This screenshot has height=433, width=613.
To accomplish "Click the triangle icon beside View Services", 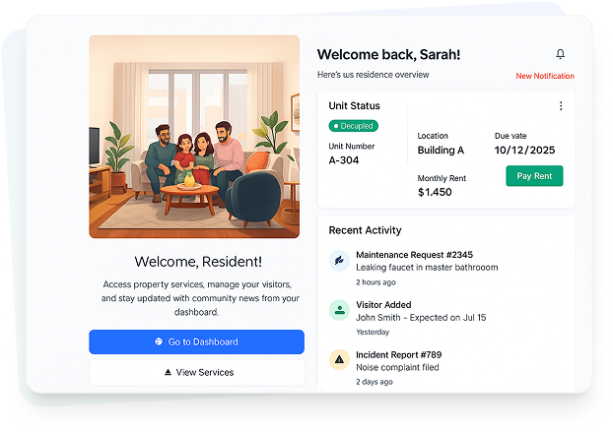I will tap(168, 372).
